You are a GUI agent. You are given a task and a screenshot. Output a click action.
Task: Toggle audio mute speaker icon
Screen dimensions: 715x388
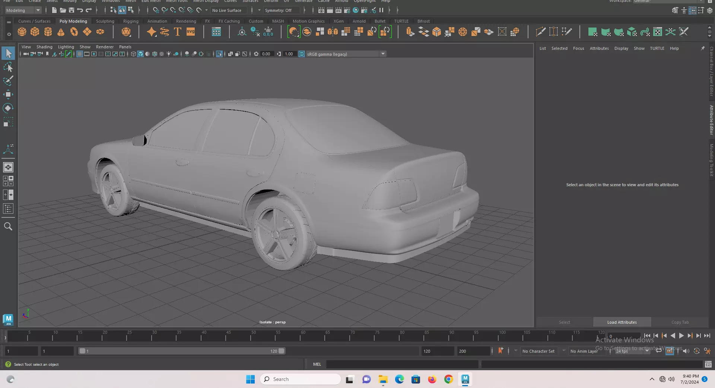(686, 351)
